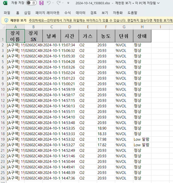This screenshot has height=183, width=173.
Task: Select the Low 알람 cell in row 20
Action: pos(142,145)
